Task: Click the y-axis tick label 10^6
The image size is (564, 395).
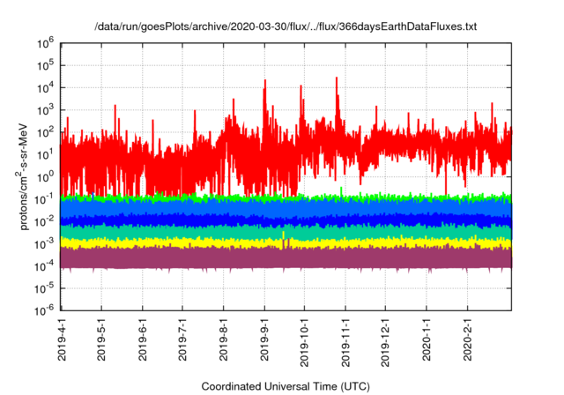Action: [x=45, y=43]
